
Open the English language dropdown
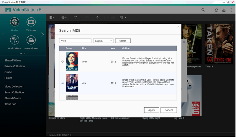(x=103, y=41)
